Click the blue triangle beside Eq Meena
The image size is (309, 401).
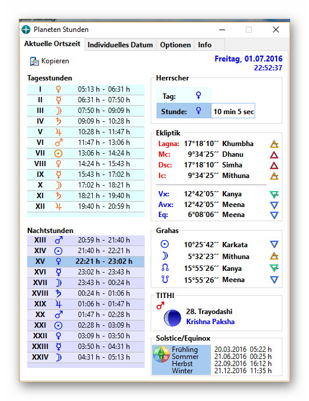coord(274,215)
